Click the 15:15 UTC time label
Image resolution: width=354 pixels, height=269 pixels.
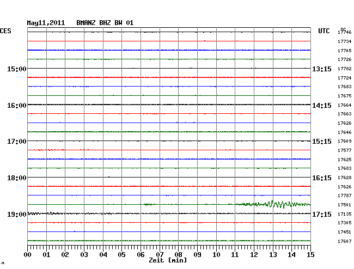coord(322,142)
